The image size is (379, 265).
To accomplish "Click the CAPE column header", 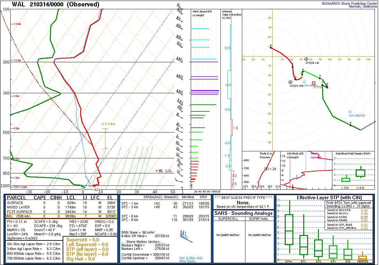I will [x=40, y=198].
